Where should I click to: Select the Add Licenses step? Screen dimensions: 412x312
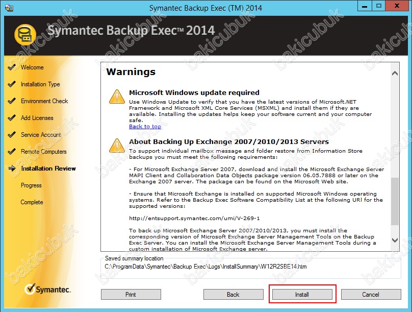tap(37, 118)
